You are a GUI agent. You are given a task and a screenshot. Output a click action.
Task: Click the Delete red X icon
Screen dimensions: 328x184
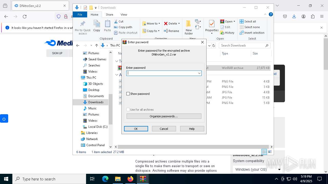(166, 24)
